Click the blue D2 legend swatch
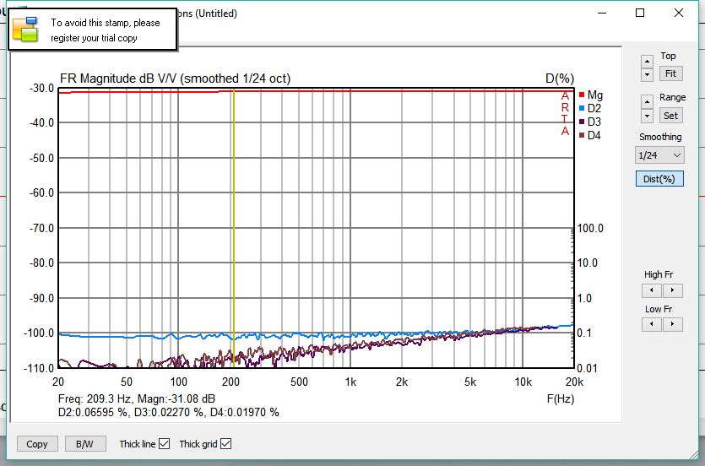Screen dimensions: 705x466 pyautogui.click(x=582, y=108)
